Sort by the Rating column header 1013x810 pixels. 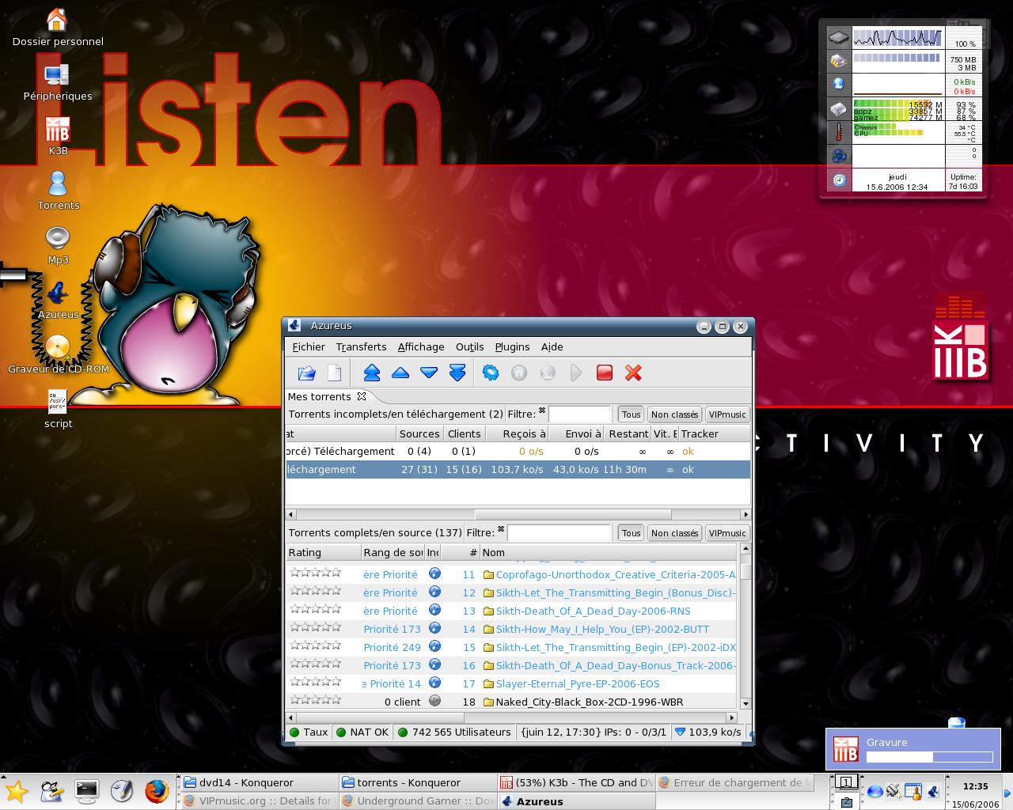[x=323, y=553]
